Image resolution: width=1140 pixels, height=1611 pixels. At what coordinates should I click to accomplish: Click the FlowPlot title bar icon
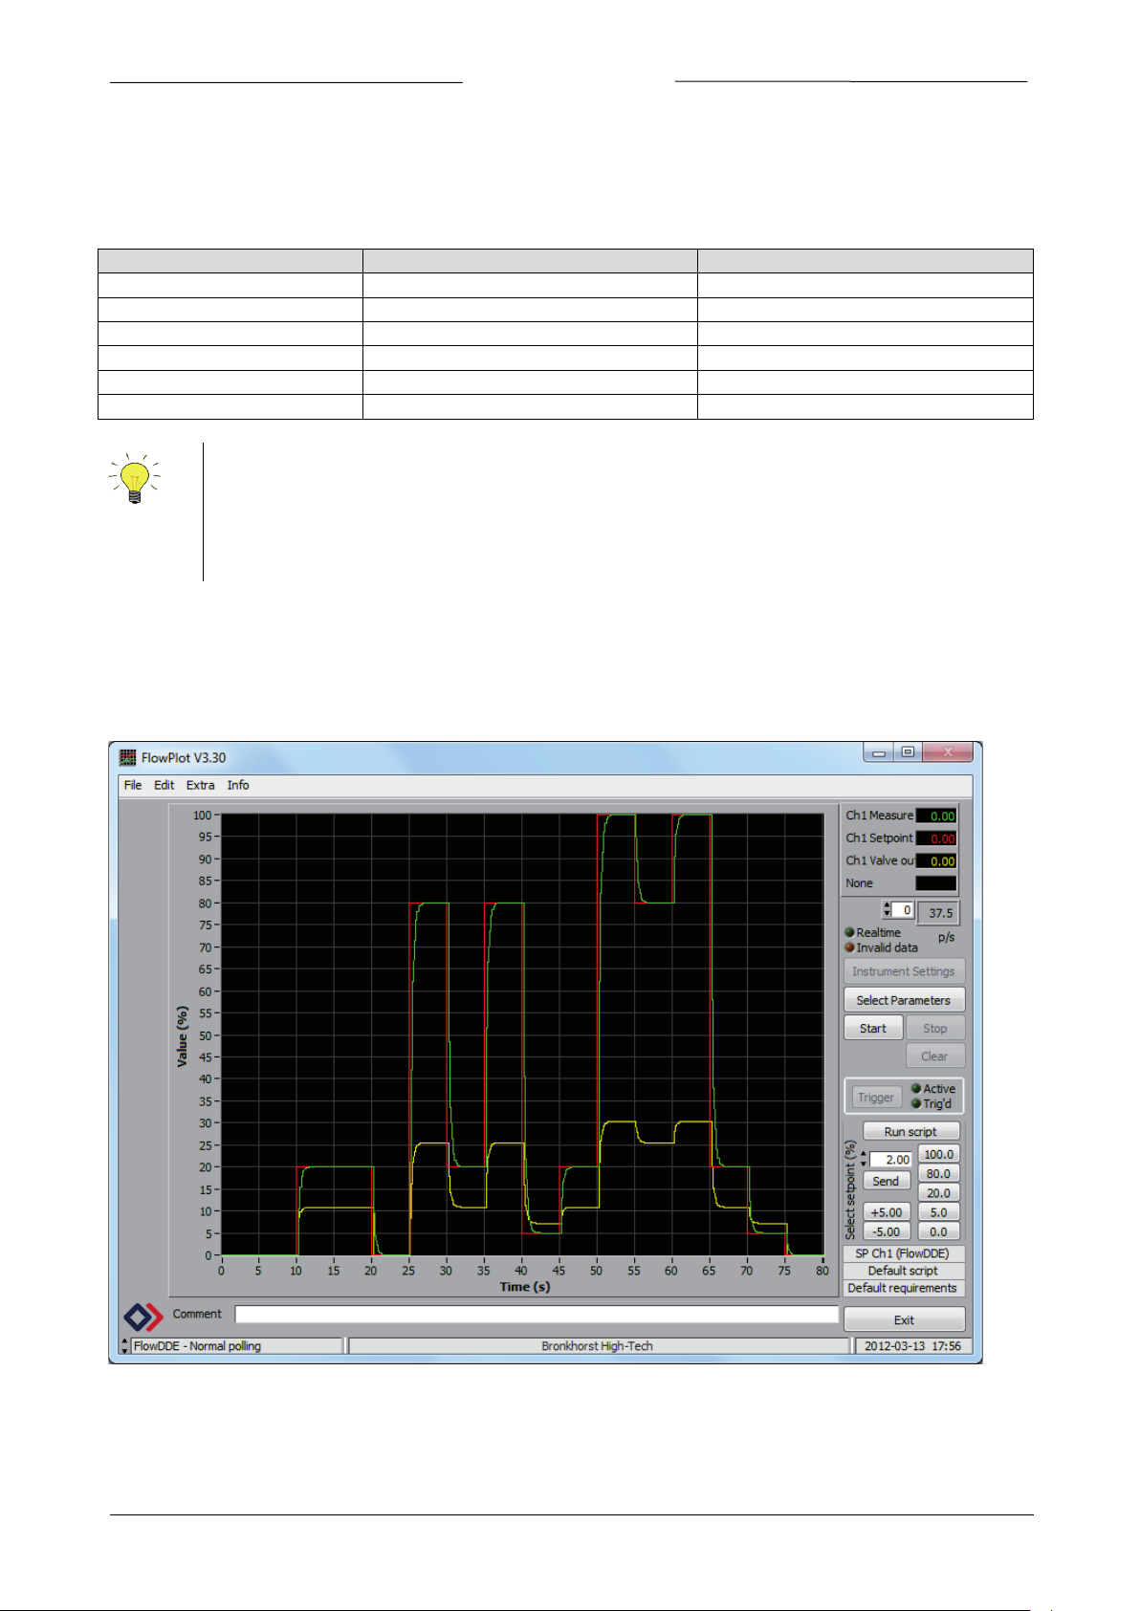pyautogui.click(x=127, y=757)
